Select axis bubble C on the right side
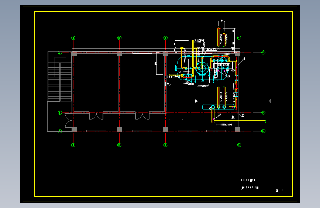Screen dimensions: 320x208 [x=263, y=53]
